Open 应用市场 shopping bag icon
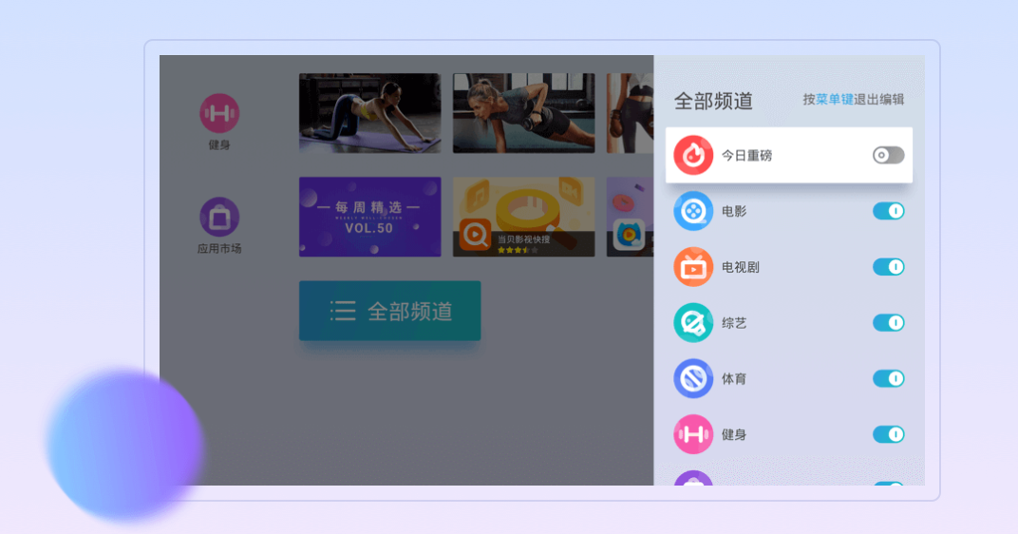The image size is (1018, 534). pyautogui.click(x=219, y=217)
